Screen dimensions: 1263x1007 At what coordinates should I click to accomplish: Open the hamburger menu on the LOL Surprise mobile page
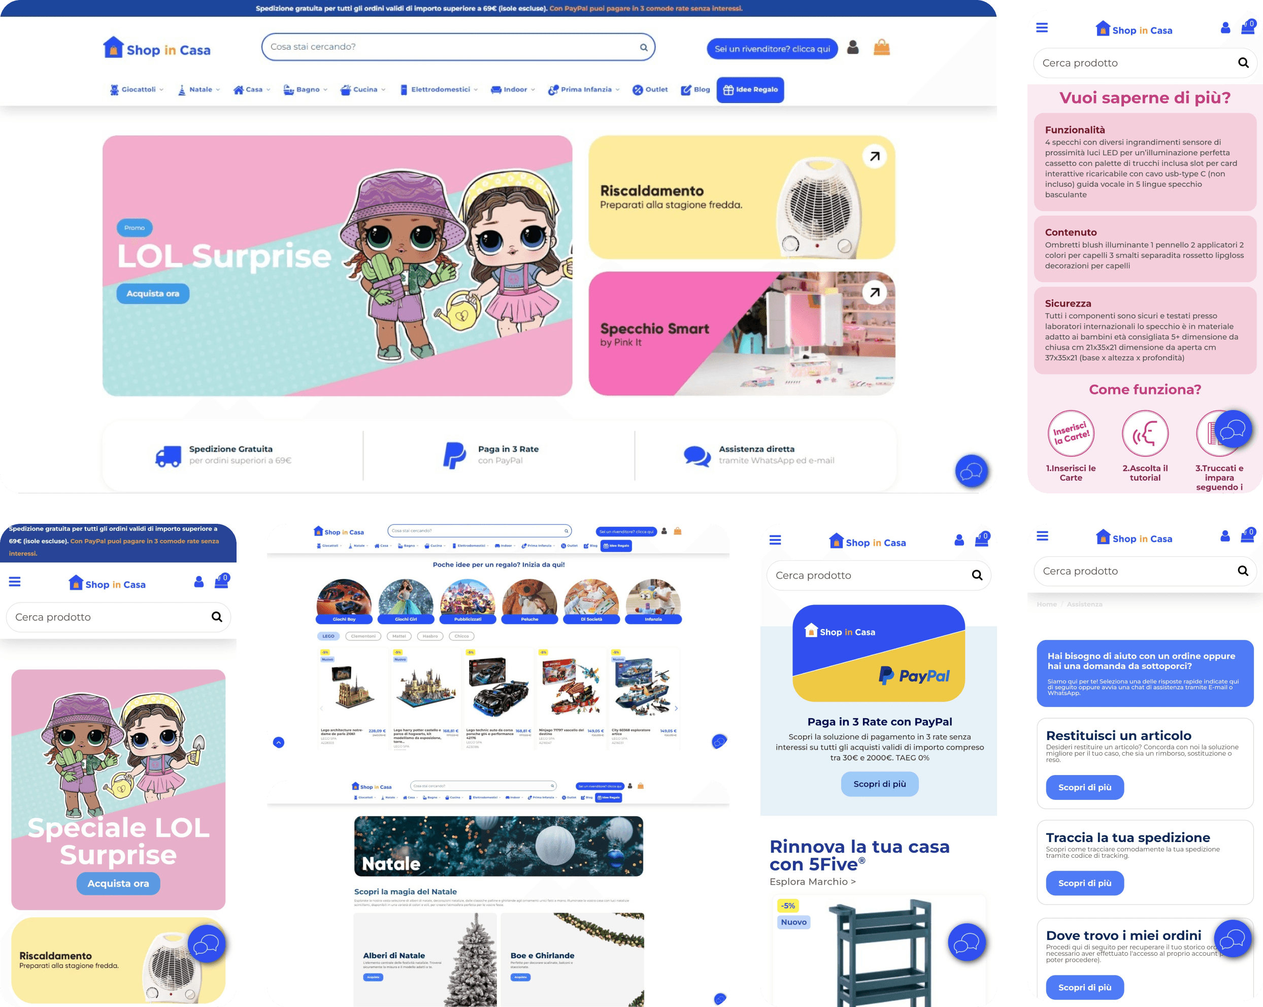pyautogui.click(x=15, y=582)
